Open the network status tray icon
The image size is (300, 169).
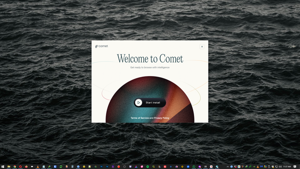[277, 167]
